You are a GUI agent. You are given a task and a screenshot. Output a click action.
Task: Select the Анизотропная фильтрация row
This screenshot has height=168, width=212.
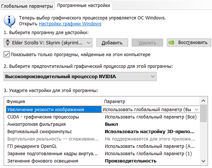click(103, 124)
